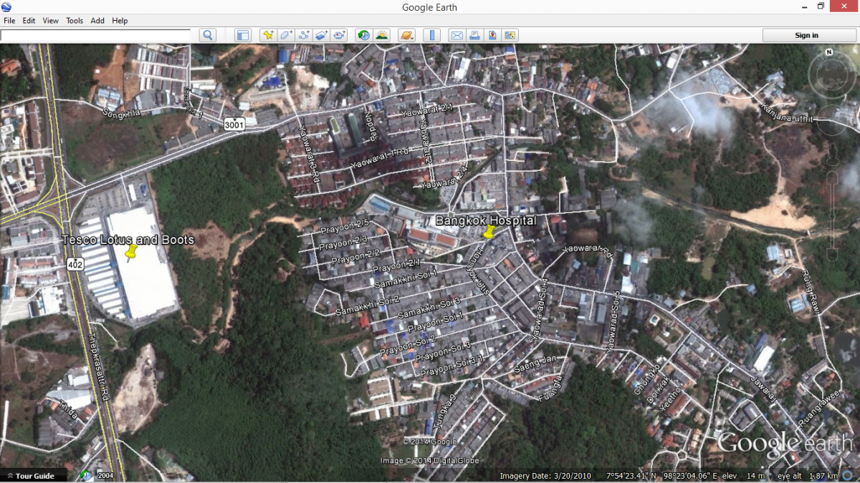This screenshot has width=860, height=483.
Task: Click the Samakkhi Soi 2 street label
Action: point(367,306)
